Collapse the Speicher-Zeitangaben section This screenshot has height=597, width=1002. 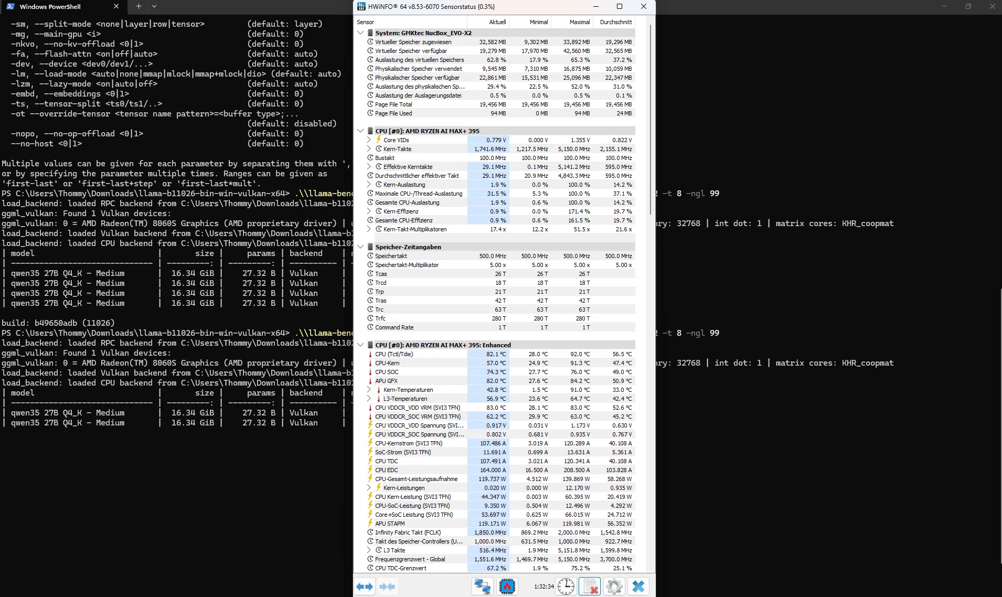tap(360, 247)
